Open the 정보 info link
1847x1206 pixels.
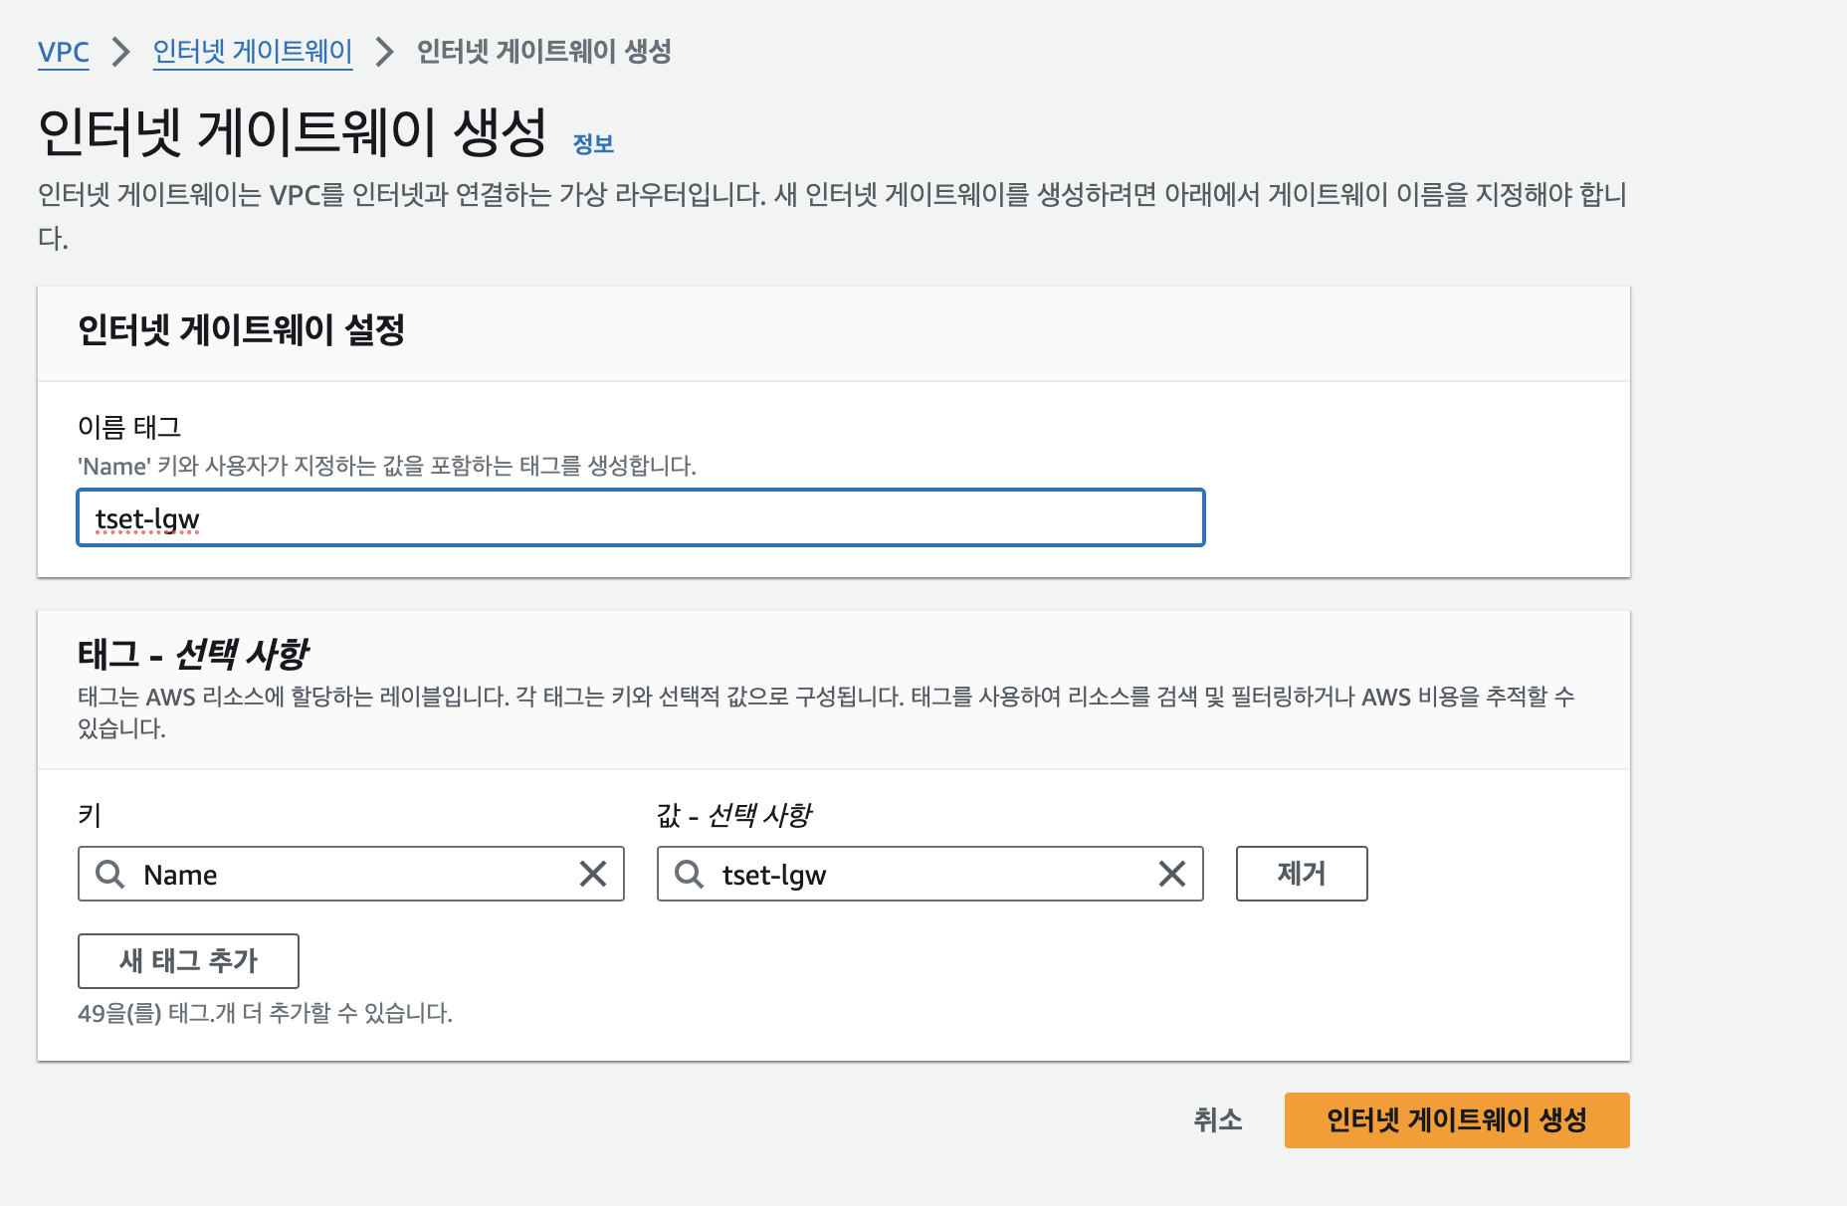593,144
